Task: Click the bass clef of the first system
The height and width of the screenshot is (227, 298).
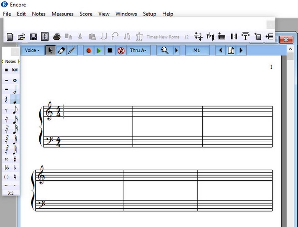Action: [49, 141]
